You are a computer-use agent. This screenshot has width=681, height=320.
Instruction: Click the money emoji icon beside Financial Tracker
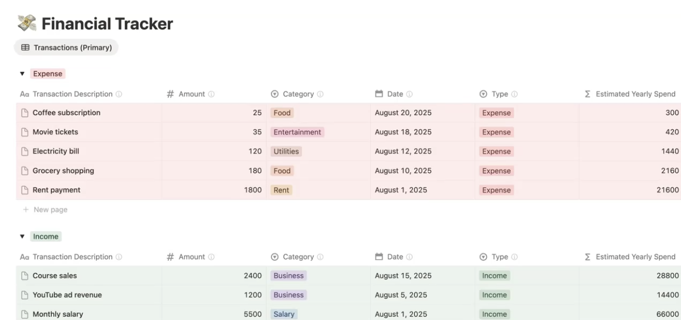click(x=27, y=23)
